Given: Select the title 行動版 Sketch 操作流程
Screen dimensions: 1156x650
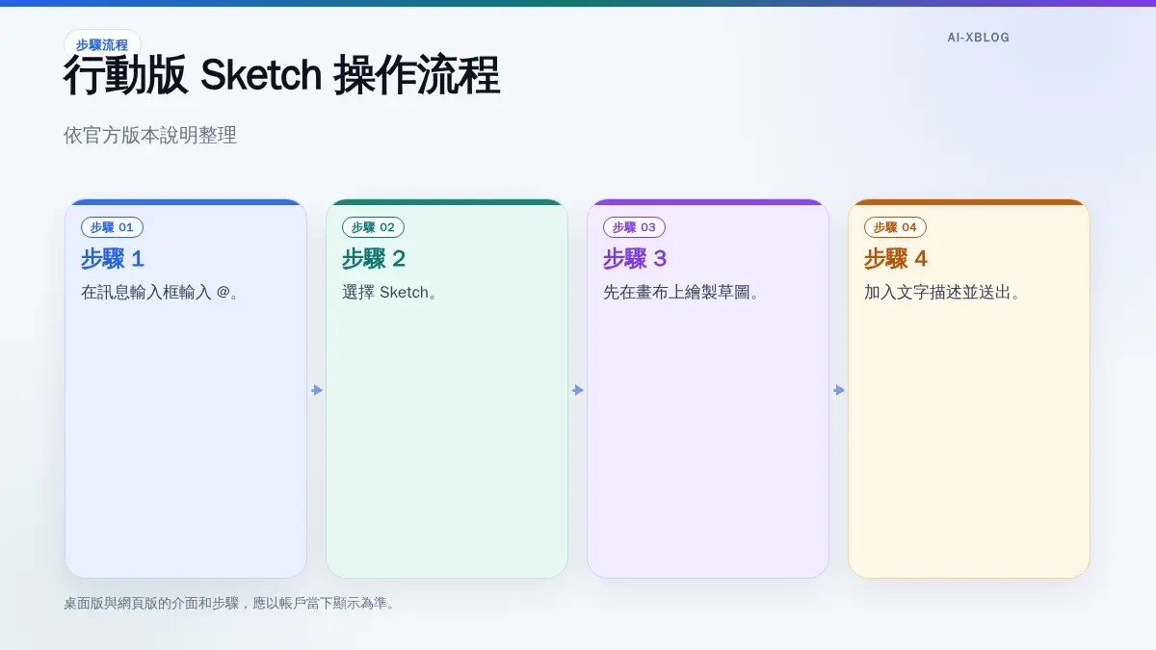Looking at the screenshot, I should coord(282,76).
